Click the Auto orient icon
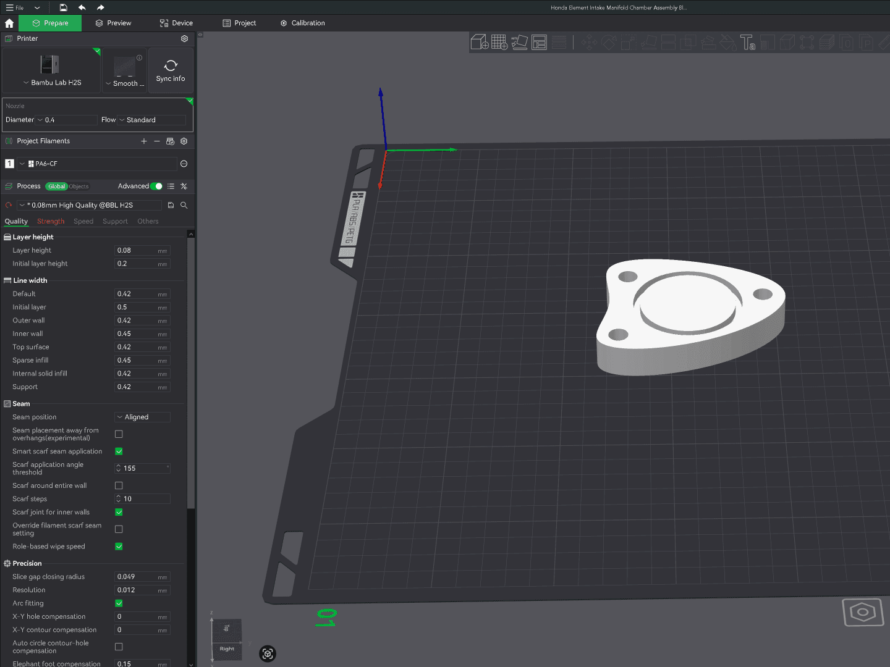 [519, 42]
